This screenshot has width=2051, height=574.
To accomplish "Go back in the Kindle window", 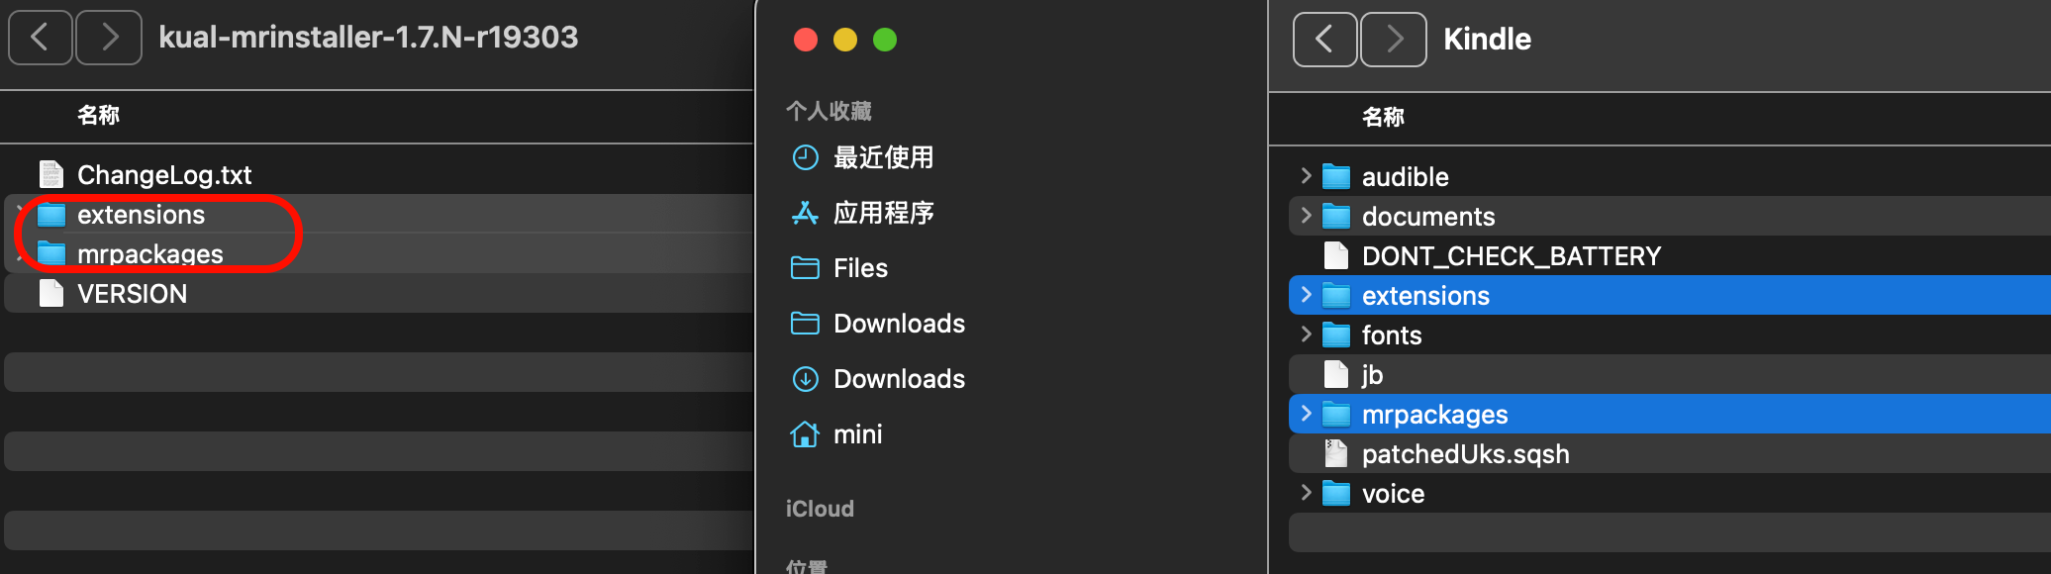I will (1324, 40).
